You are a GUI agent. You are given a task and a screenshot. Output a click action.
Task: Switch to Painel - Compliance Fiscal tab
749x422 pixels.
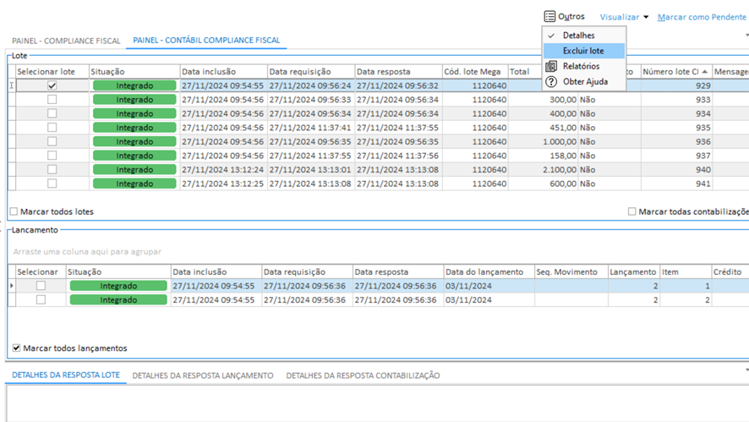(66, 41)
